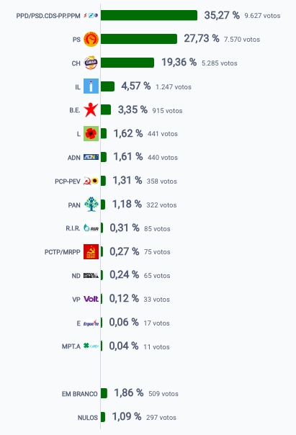This screenshot has height=435, width=296.
Task: Click the MPT.A clover logo
Action: [x=91, y=346]
